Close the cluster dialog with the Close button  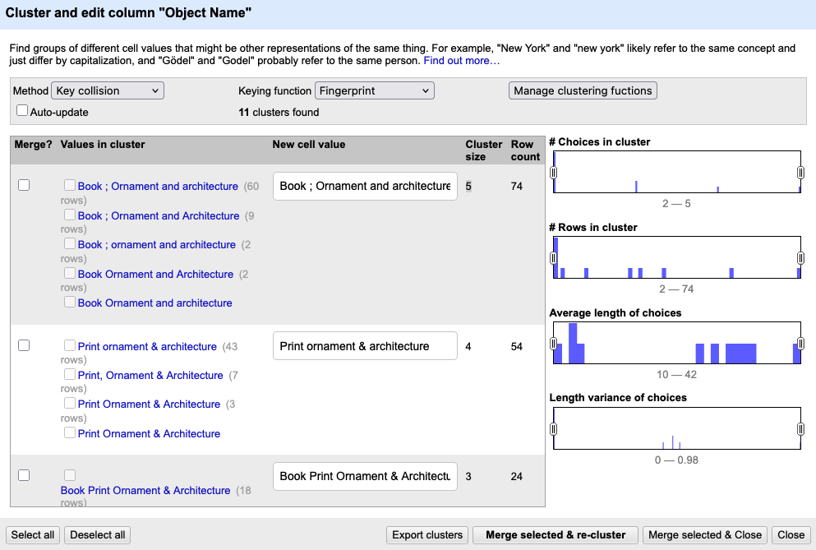[791, 535]
